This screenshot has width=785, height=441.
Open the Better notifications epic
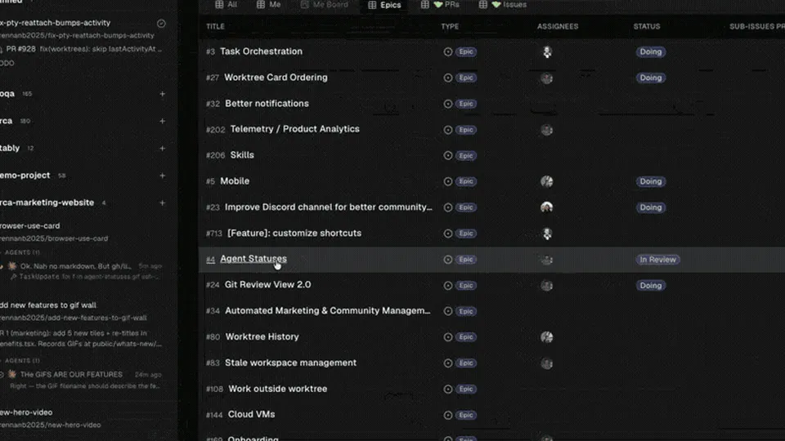click(267, 104)
